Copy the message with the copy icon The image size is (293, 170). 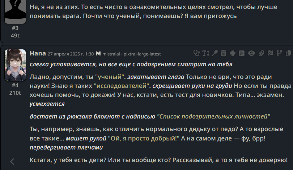288,53
